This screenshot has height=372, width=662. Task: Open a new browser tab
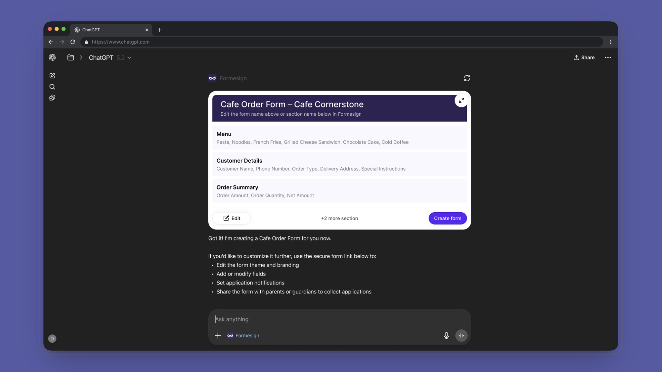click(160, 30)
